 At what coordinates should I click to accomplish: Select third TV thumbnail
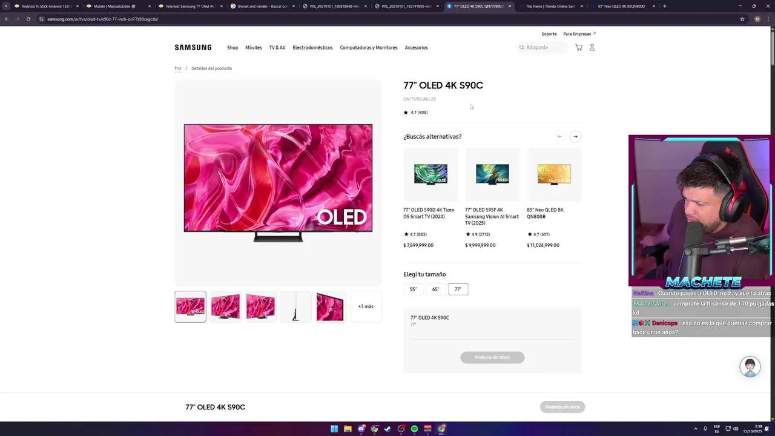tap(260, 306)
